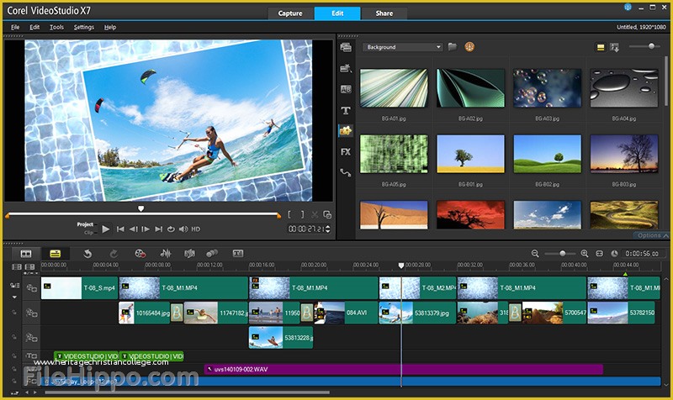
Task: Open the FX Filter library
Action: pos(346,152)
